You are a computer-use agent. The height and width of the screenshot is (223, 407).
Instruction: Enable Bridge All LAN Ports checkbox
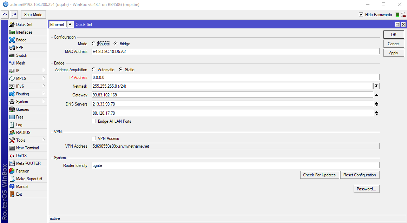[x=94, y=121]
